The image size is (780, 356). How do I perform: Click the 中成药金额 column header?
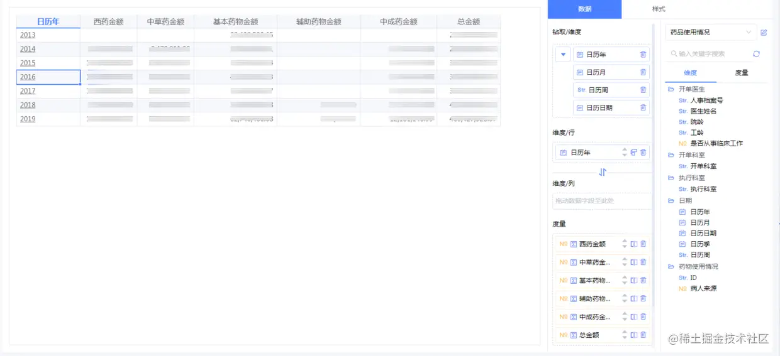399,22
